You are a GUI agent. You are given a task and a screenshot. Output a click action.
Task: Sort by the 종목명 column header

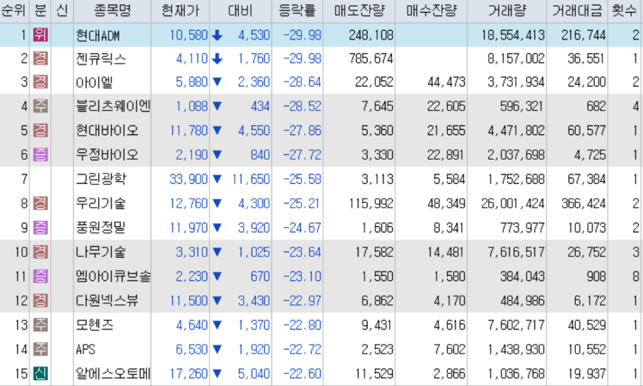click(112, 11)
